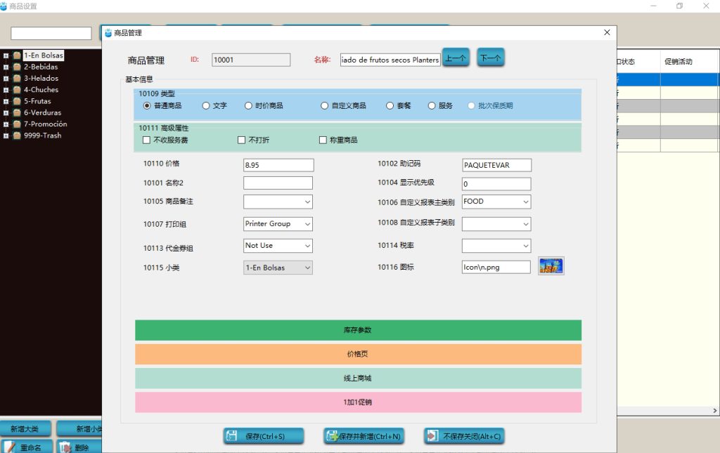Select the 时价商品 radio option

tap(248, 106)
